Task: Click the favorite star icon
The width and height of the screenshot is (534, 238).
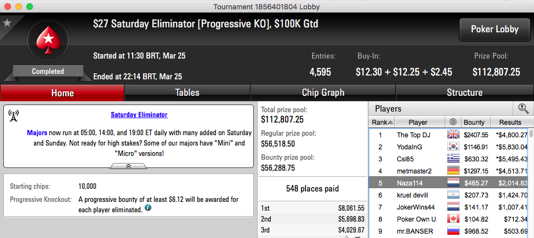Action: [x=7, y=23]
